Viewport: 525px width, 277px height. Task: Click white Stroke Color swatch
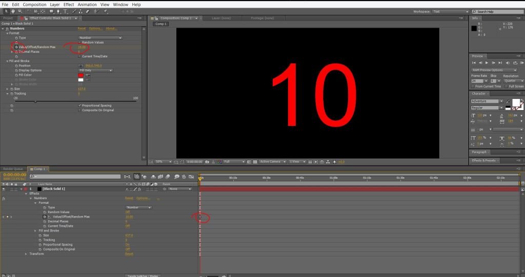tap(80, 80)
